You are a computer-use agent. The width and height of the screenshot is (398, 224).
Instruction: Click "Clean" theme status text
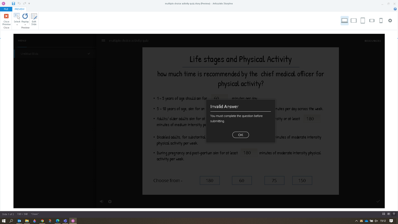point(35,214)
